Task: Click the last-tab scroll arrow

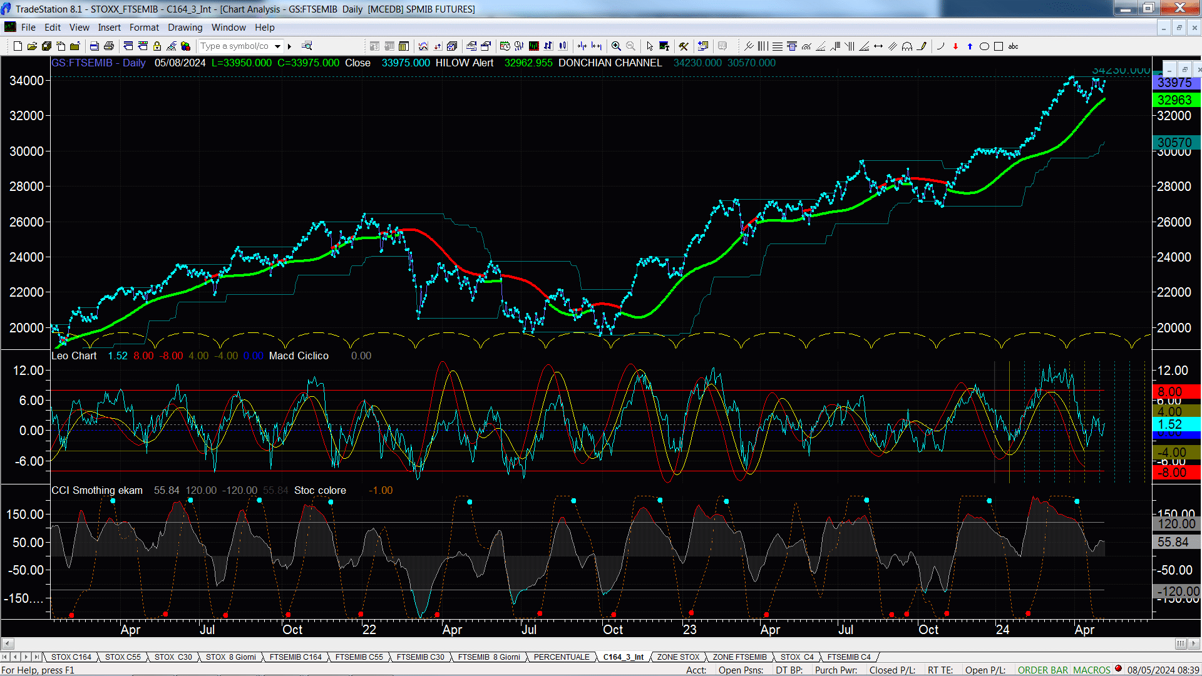Action: coord(36,657)
